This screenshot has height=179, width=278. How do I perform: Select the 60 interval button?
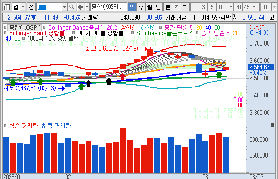coord(256,7)
